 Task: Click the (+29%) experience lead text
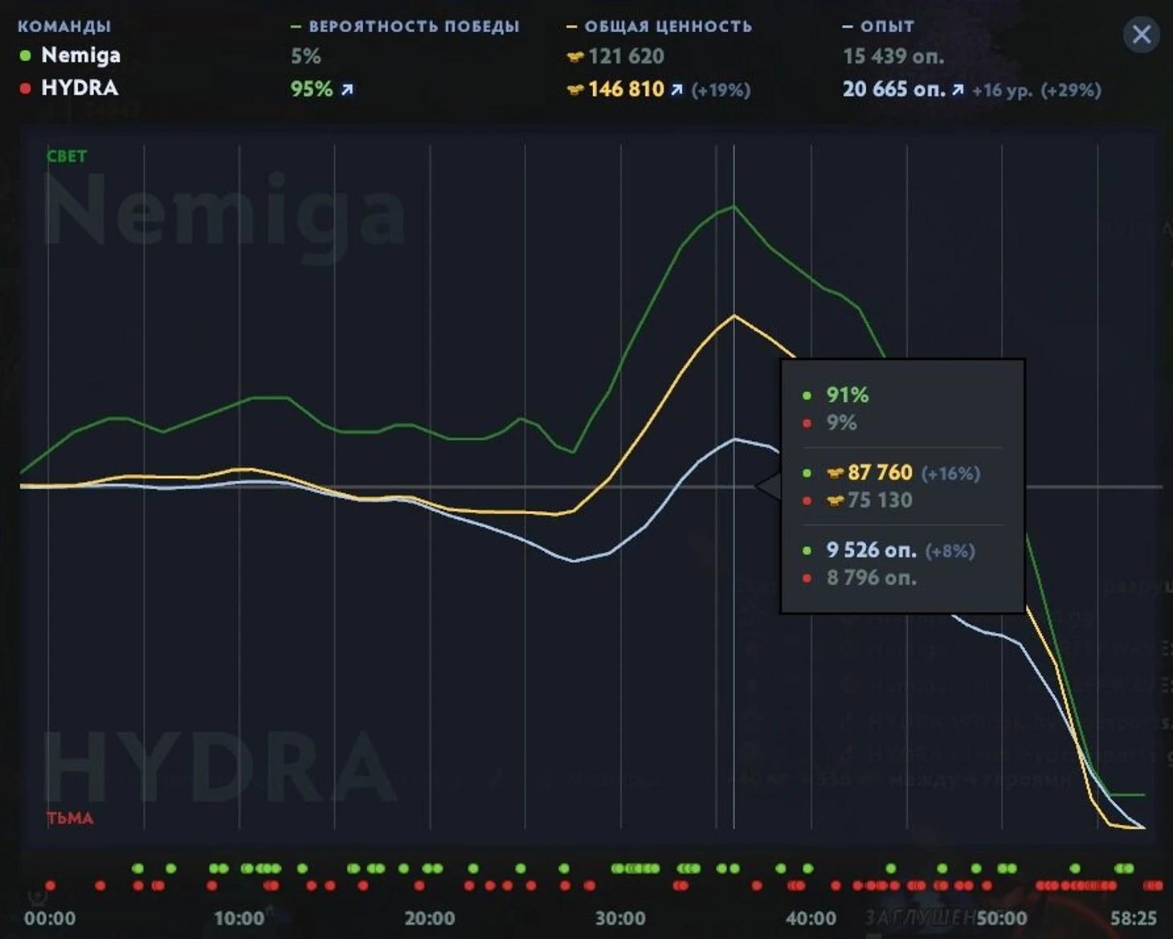pyautogui.click(x=1071, y=90)
